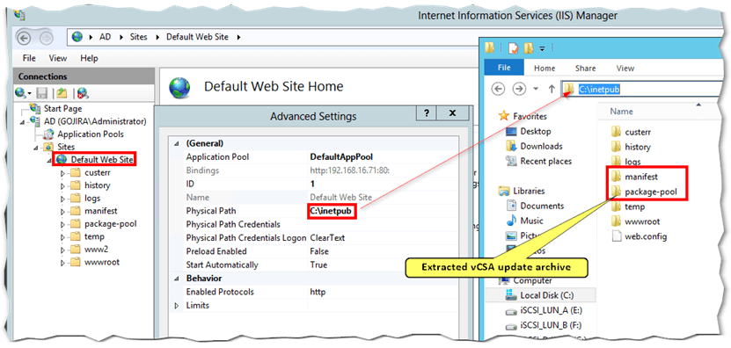
Task: Select the AD (GOJIRA\Administrator) server node
Action: pos(95,121)
